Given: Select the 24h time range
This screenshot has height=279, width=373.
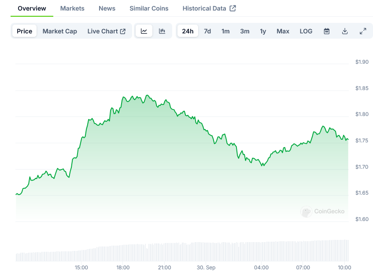Looking at the screenshot, I should coord(188,31).
